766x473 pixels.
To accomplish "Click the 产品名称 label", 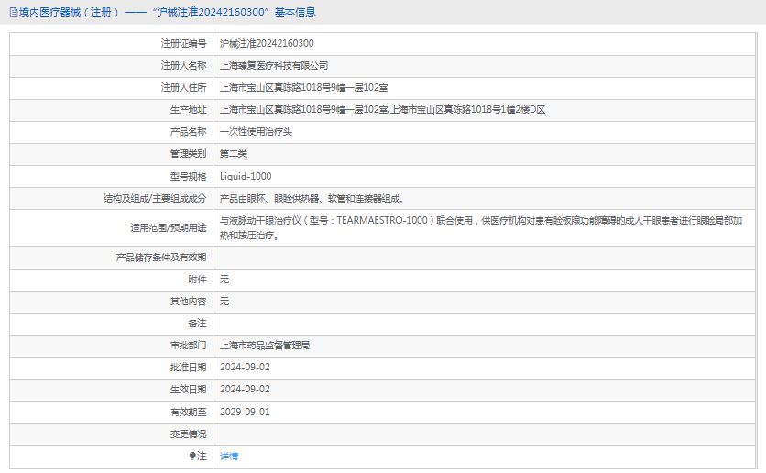I will (188, 131).
